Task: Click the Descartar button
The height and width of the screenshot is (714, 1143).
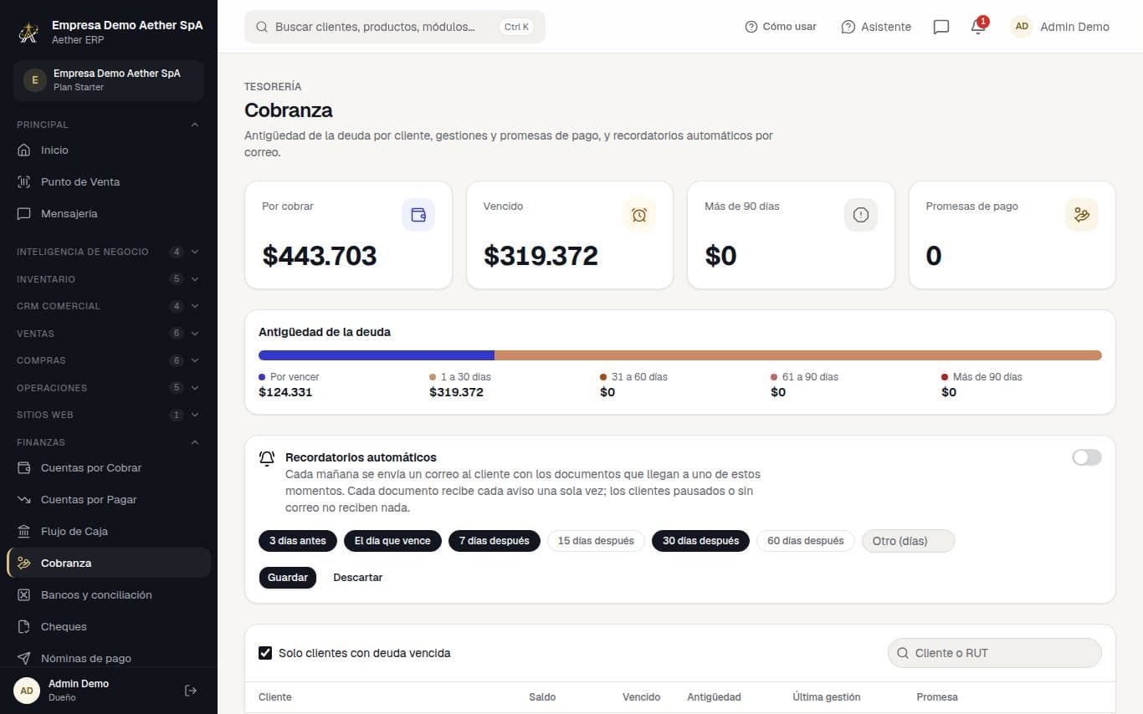Action: click(358, 578)
